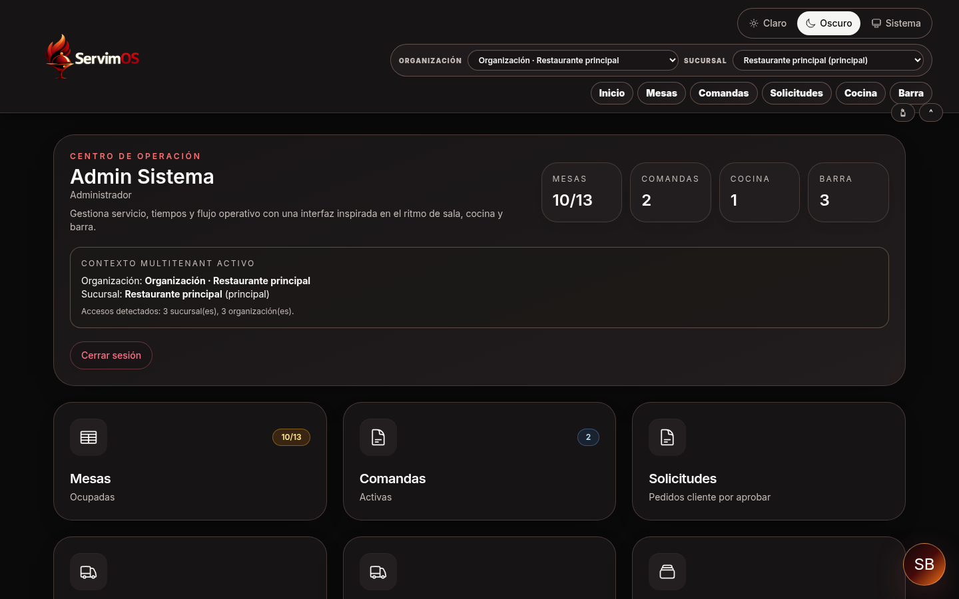Click the Solicitudes card document icon
The image size is (959, 599).
click(667, 437)
